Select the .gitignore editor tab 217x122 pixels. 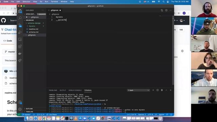[x=54, y=10]
